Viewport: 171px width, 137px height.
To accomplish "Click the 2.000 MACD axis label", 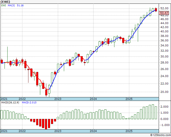I will tap(164, 107).
